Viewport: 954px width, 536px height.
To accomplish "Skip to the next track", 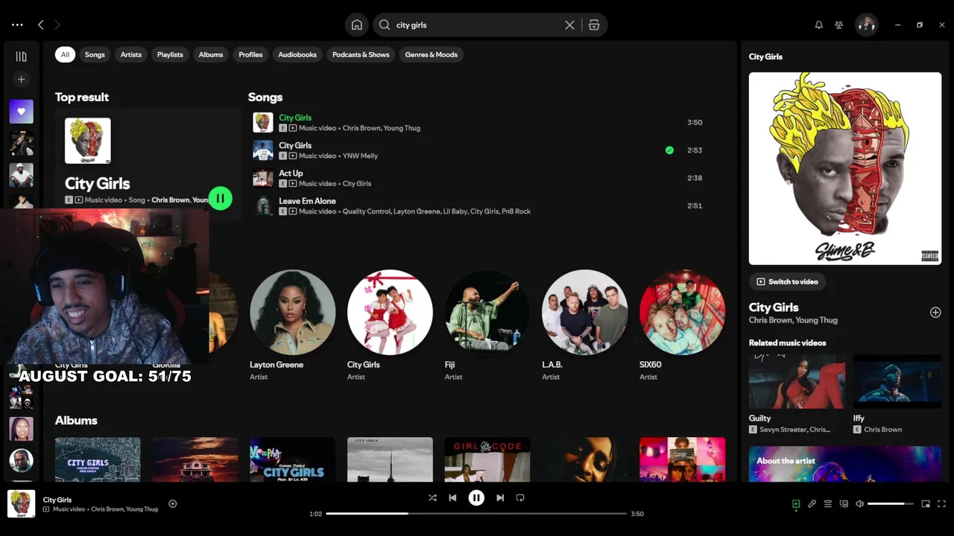I will pos(500,497).
